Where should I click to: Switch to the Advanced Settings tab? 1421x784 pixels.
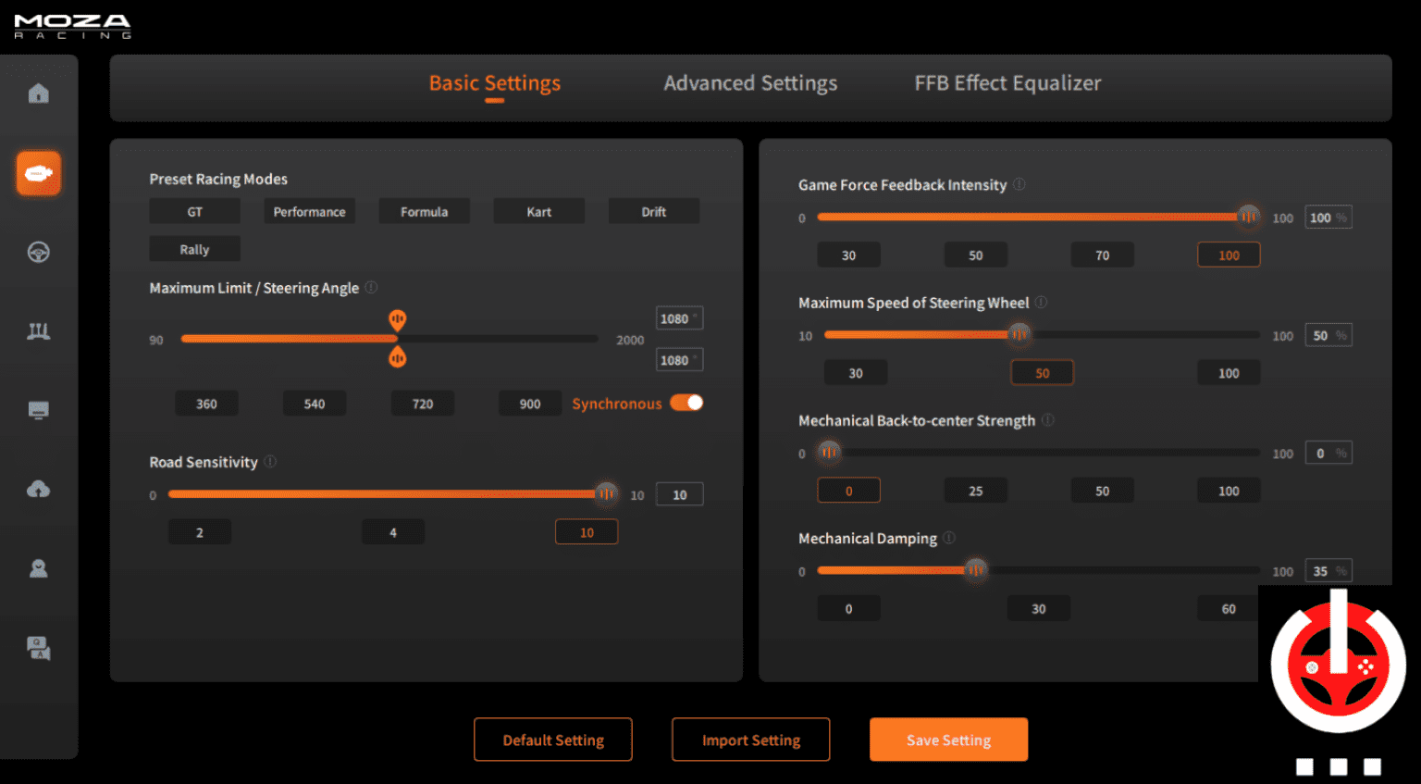pos(750,83)
